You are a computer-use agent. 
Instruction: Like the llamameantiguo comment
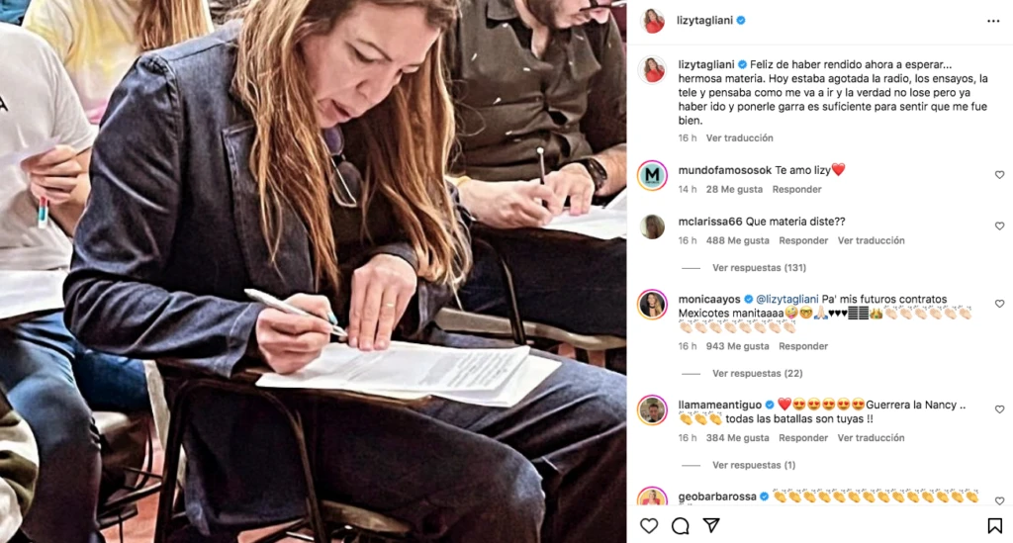(999, 409)
